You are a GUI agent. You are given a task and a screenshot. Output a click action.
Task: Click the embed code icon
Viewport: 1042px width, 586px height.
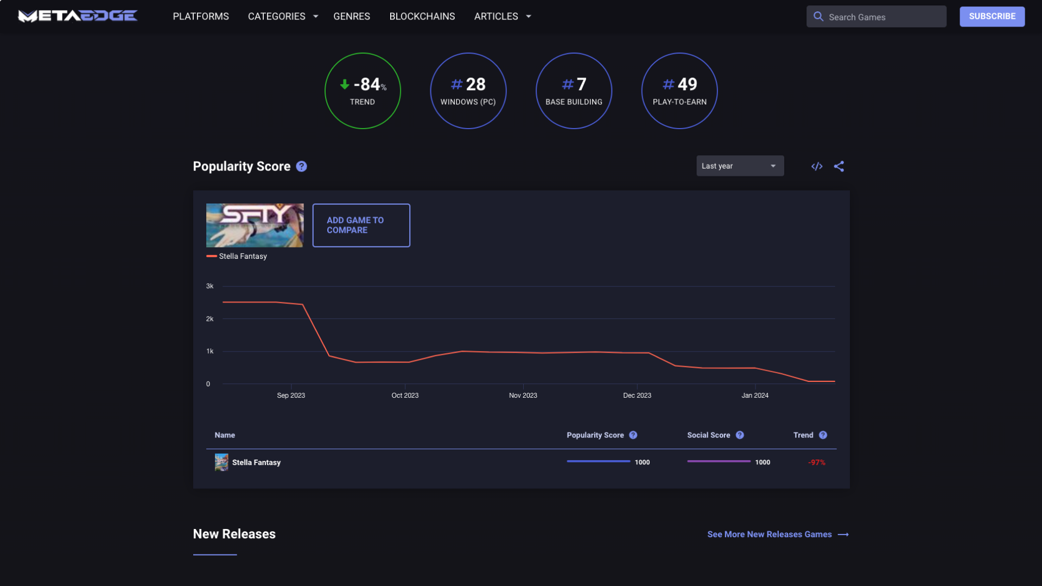(x=817, y=167)
